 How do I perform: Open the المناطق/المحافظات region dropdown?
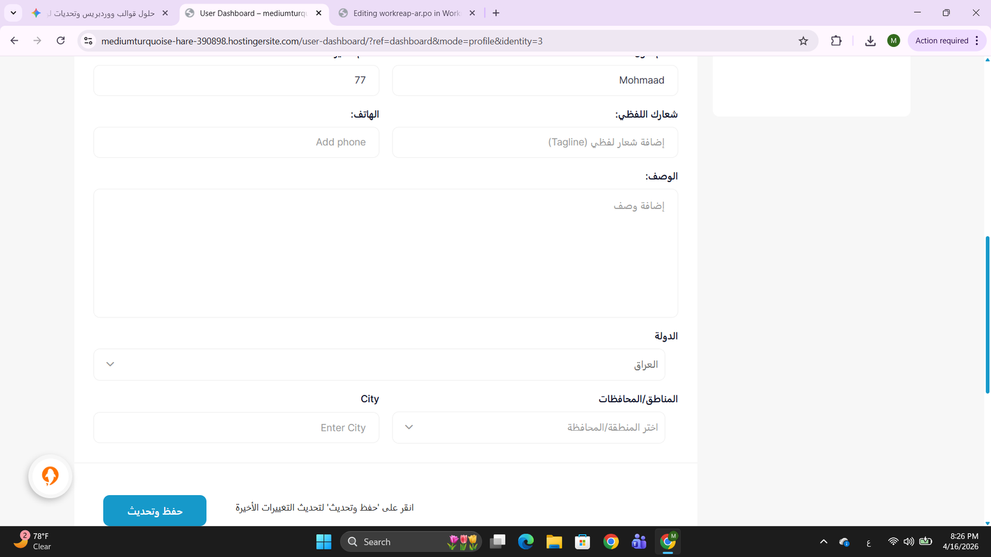[x=528, y=428]
